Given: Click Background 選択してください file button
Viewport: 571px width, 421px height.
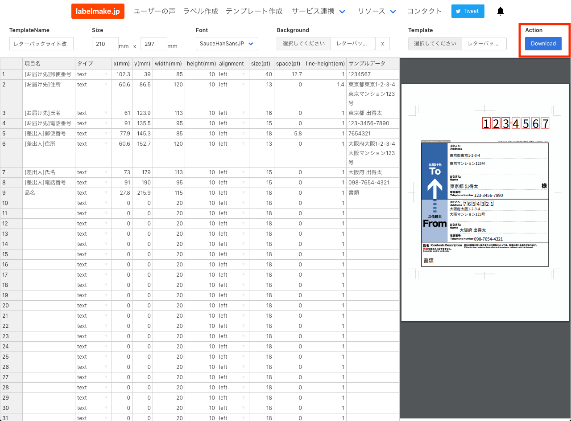Looking at the screenshot, I should (303, 44).
